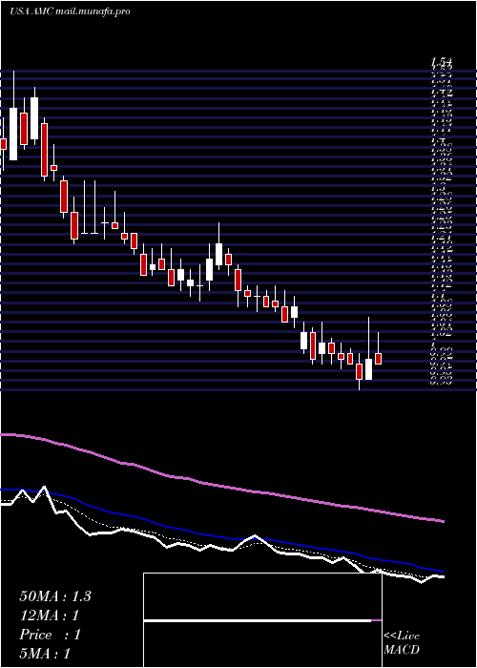Click the 'USA AMC mail.munafa.pro' chart title

[70, 11]
